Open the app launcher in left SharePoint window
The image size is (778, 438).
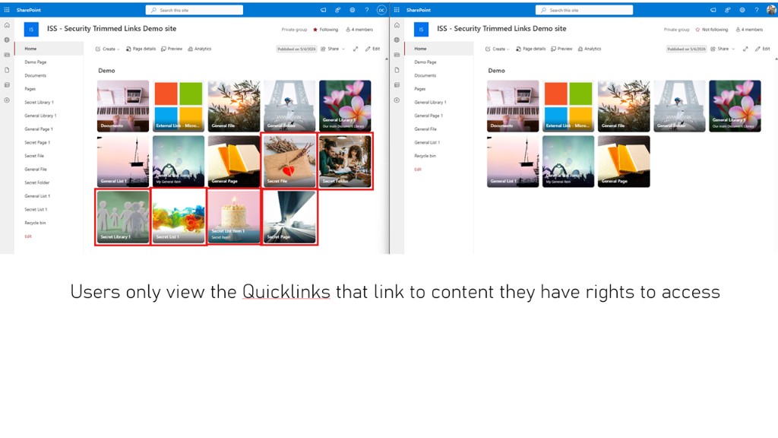pos(7,10)
